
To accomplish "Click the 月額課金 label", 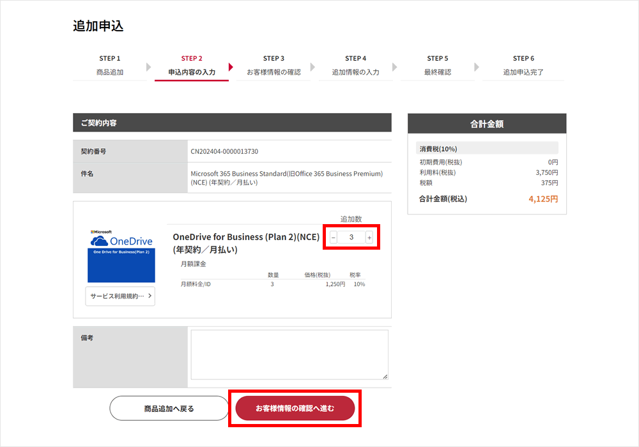I will tap(194, 264).
